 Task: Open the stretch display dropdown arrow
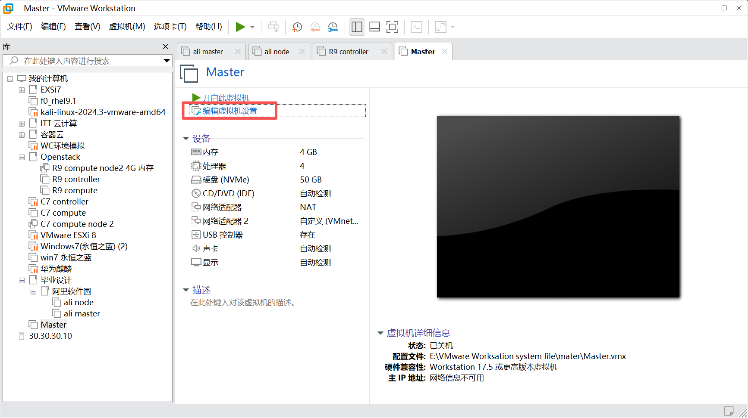tap(453, 27)
